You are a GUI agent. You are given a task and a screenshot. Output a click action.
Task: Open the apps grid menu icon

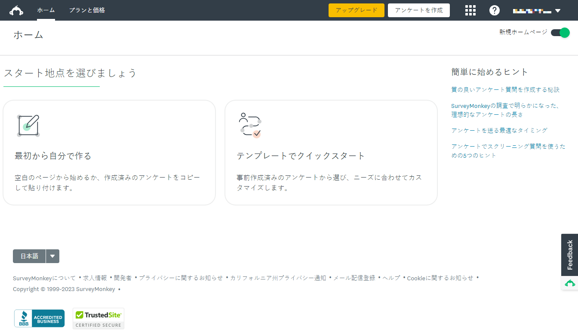coord(470,10)
